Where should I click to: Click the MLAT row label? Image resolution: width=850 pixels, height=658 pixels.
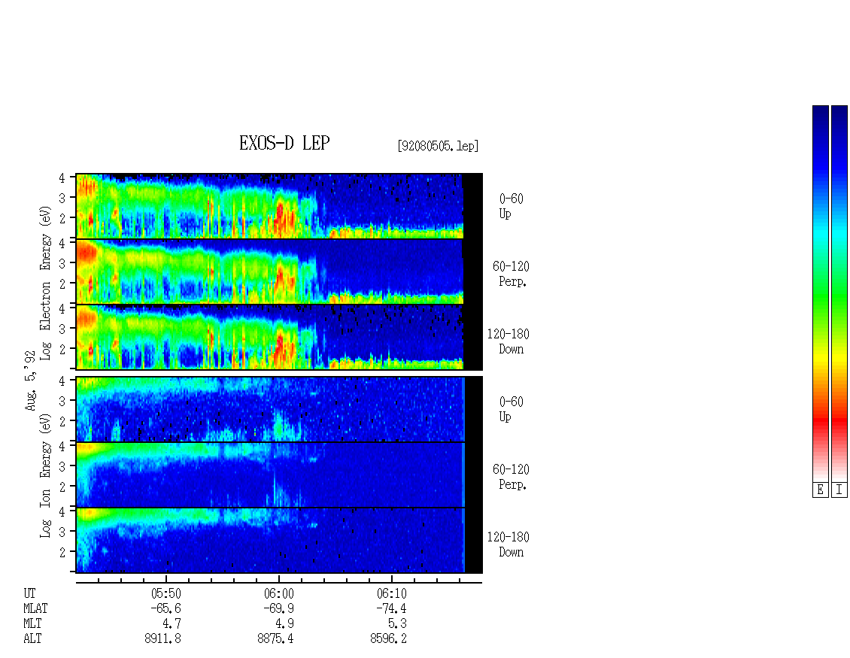(x=36, y=608)
